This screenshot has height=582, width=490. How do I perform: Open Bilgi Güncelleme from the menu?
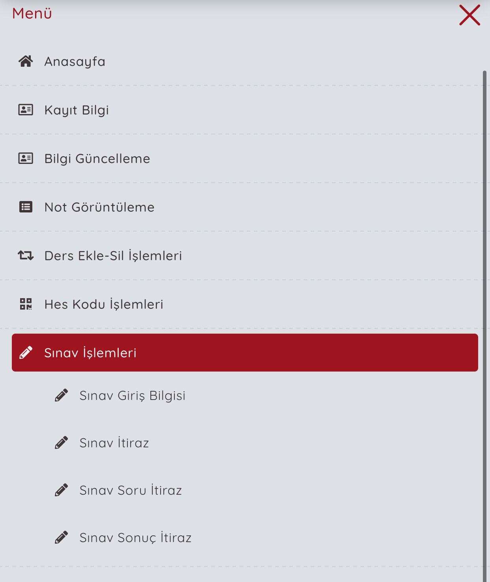(x=97, y=159)
